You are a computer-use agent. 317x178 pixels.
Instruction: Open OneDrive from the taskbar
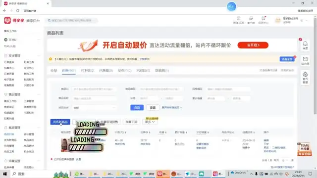click(238, 173)
